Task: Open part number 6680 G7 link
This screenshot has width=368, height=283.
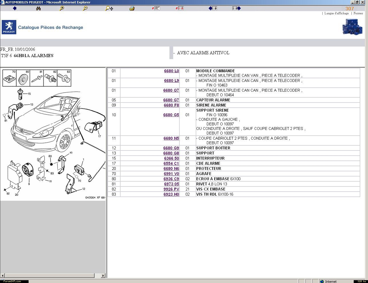Action: click(x=171, y=100)
